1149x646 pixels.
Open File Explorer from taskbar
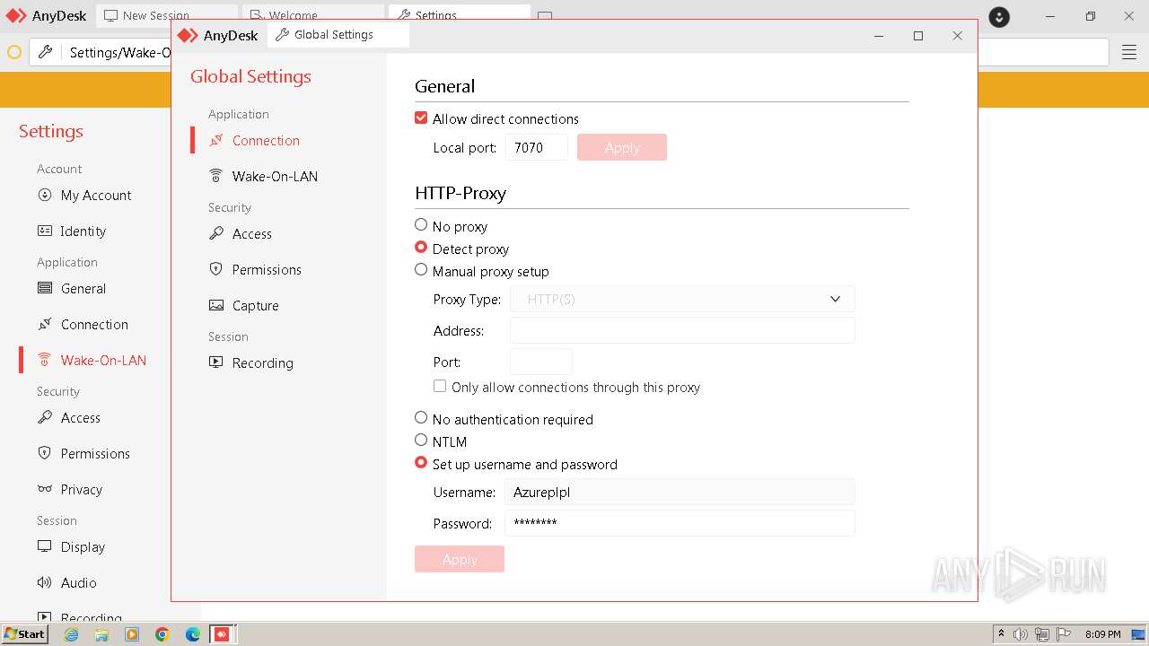(101, 634)
